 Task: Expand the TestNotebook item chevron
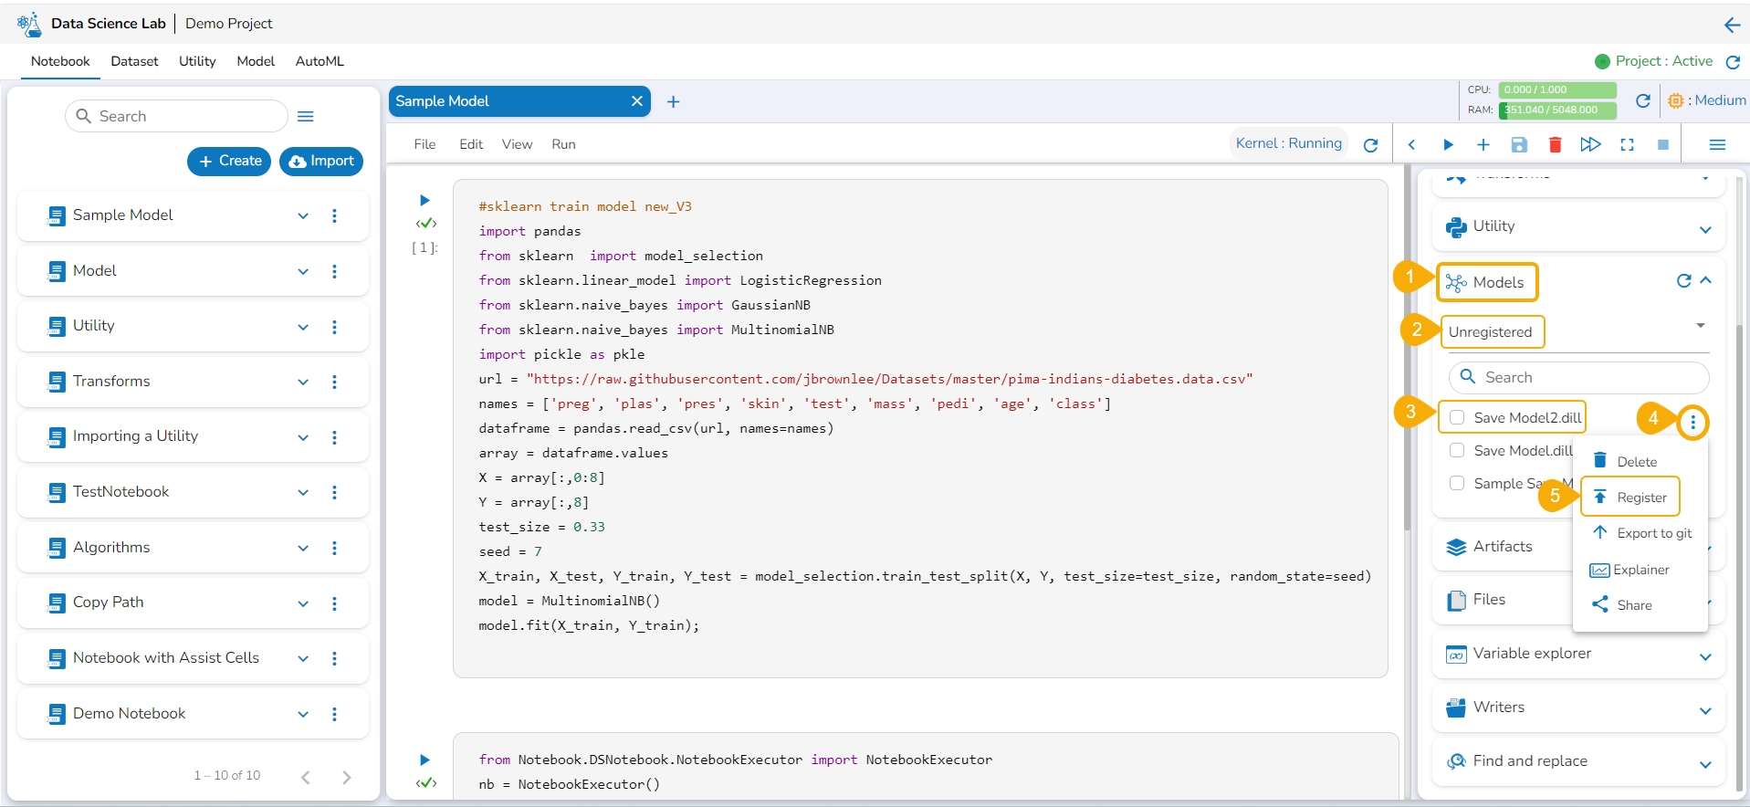coord(303,493)
